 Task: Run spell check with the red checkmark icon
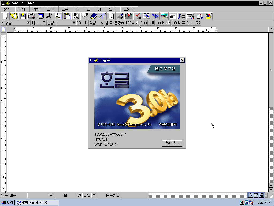[x=138, y=16]
